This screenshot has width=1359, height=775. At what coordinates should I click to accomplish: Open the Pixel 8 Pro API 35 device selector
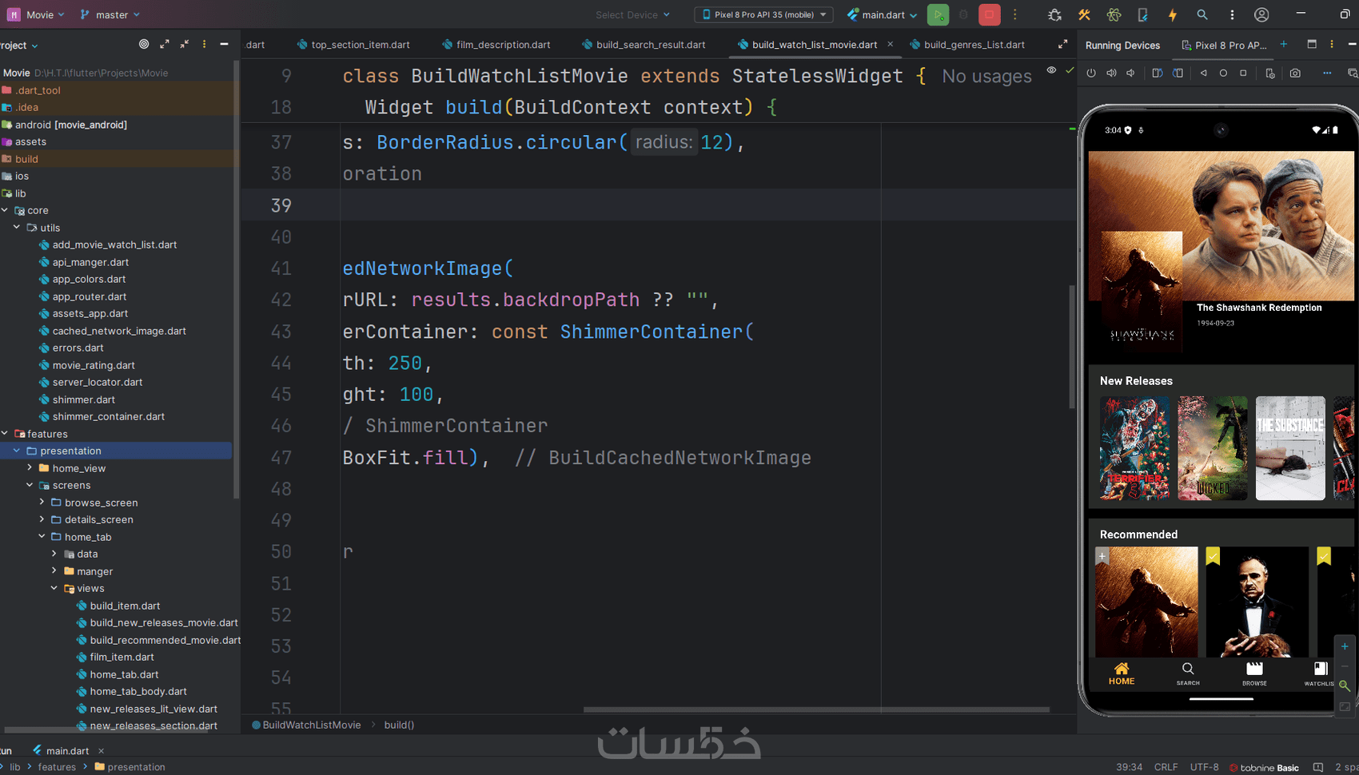click(764, 14)
